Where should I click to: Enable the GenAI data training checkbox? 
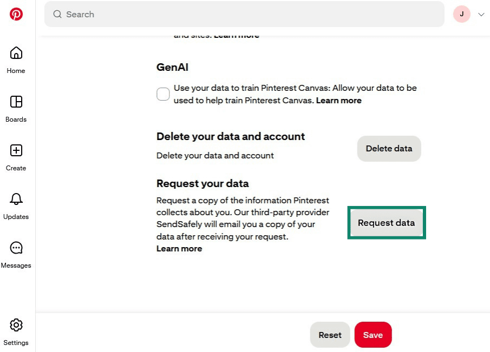(x=162, y=94)
